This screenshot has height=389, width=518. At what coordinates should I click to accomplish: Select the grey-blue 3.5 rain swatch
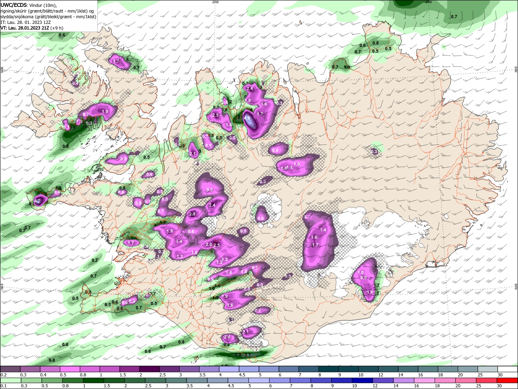coord(196,380)
